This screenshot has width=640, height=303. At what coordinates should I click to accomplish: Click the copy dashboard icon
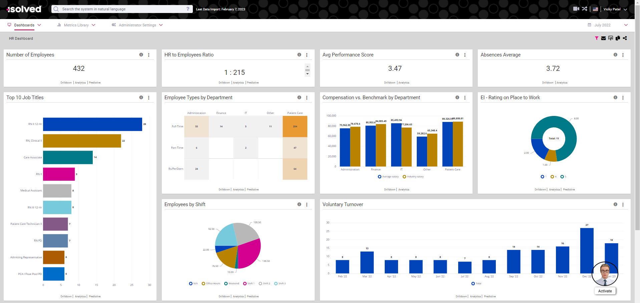pyautogui.click(x=618, y=38)
